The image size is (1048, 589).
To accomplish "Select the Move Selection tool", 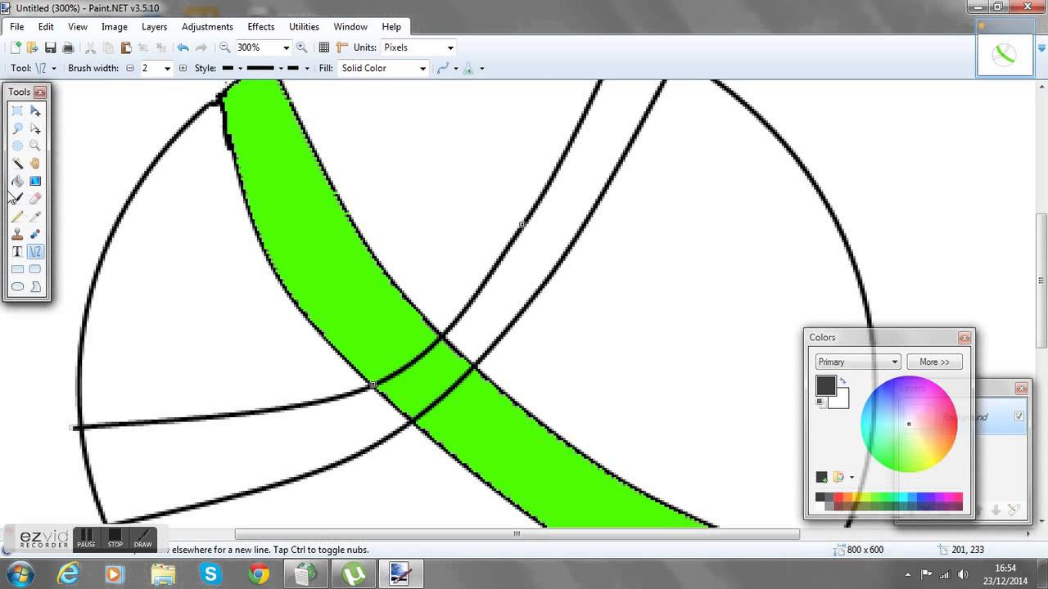I will coord(35,128).
